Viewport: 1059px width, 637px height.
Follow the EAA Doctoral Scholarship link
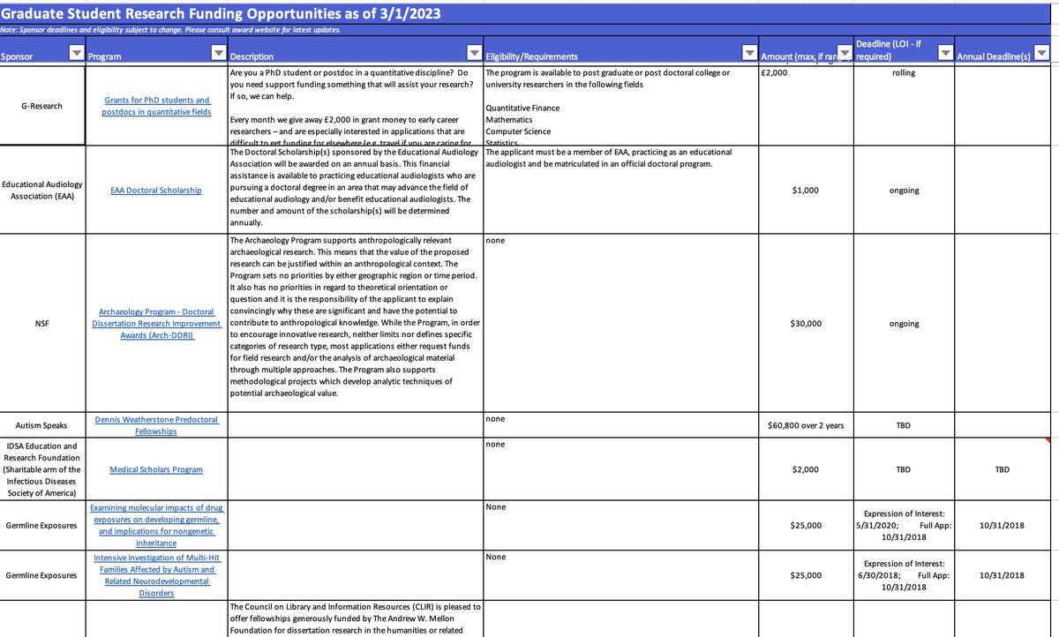coord(156,190)
